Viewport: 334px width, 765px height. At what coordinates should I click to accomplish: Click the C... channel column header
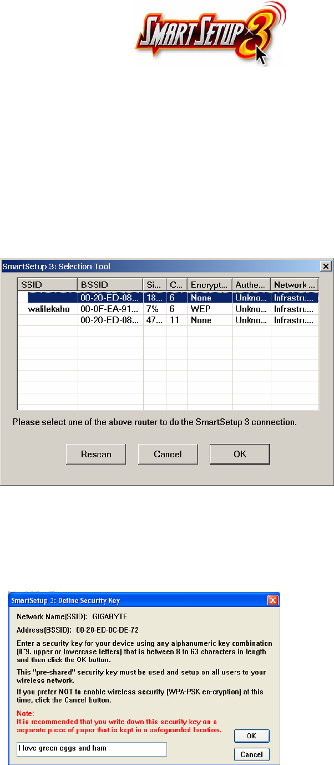point(176,284)
